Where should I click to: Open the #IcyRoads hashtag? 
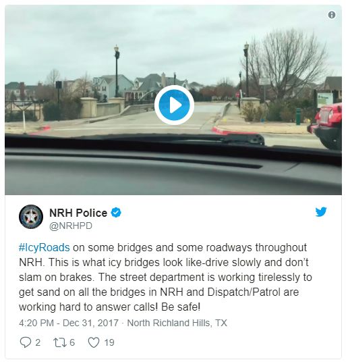(x=45, y=247)
